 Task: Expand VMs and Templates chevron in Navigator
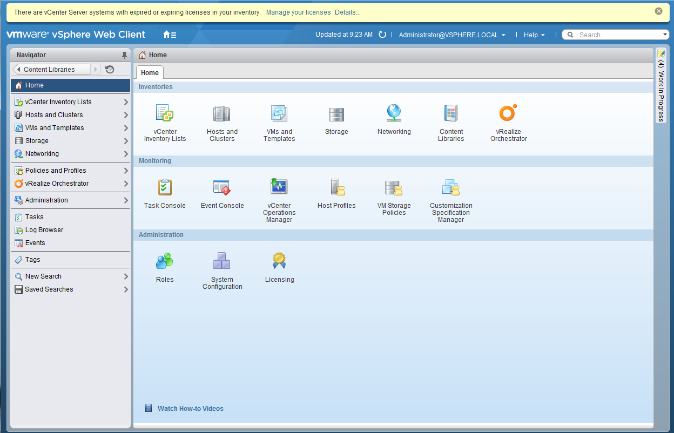coord(126,128)
